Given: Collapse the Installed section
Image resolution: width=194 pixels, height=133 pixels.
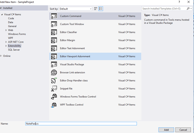Looking at the screenshot, I should pyautogui.click(x=1, y=8).
